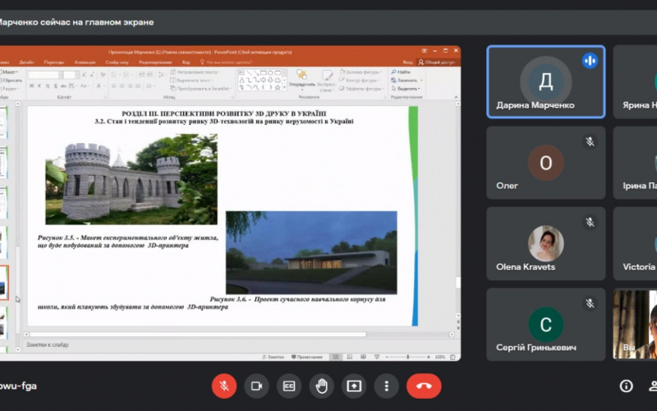Select rectangle shape in shapes gallery

[x=264, y=72]
